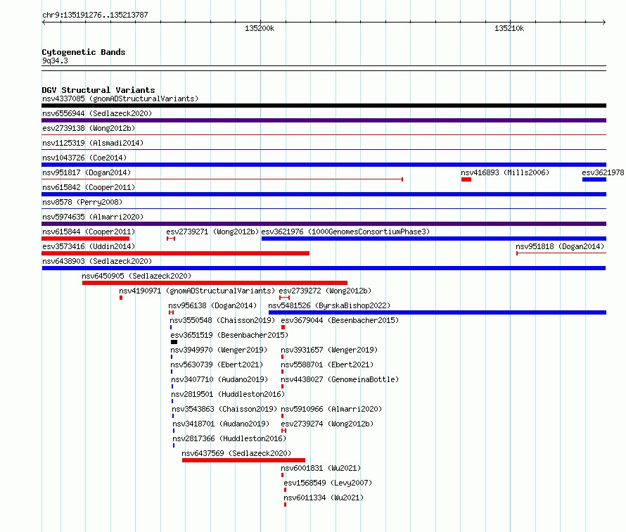Open the nsv2817366 Huddleston2016 label
626x532 pixels.
229,438
